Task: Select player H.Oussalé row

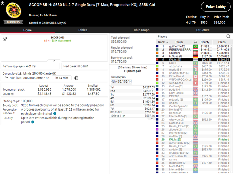Action: tap(193, 56)
